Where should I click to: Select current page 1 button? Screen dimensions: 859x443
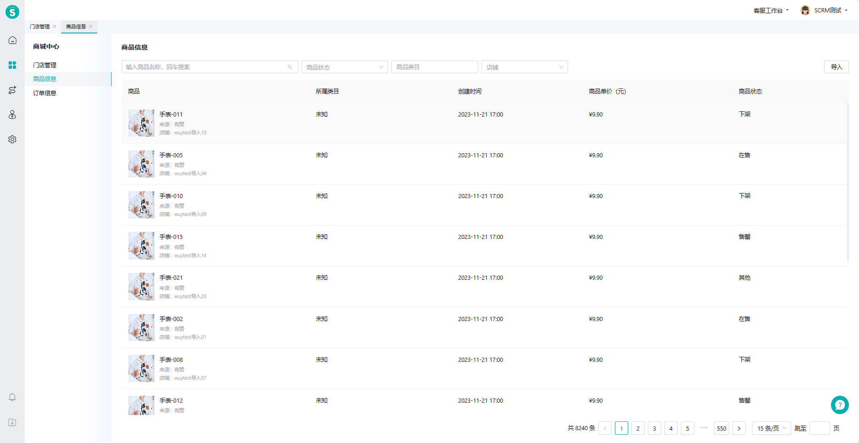click(621, 428)
